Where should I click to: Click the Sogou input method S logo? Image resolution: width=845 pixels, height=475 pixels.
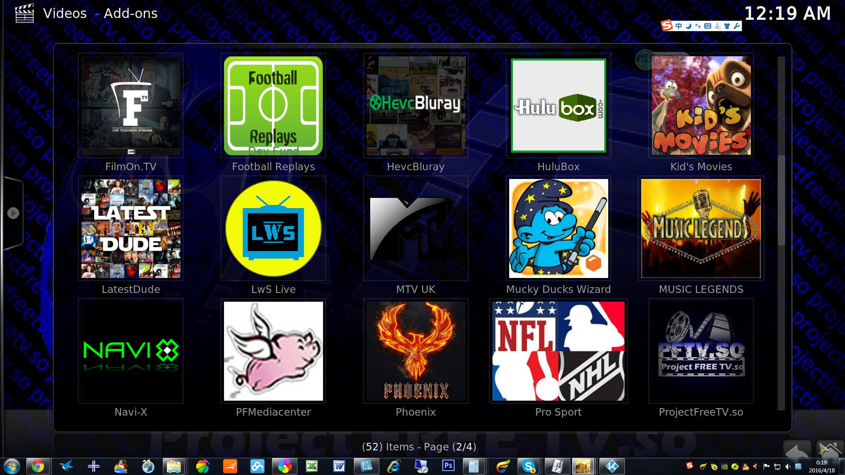tap(667, 26)
